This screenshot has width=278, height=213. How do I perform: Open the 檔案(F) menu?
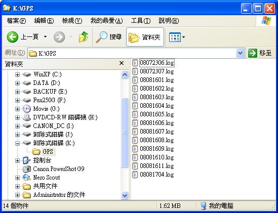click(x=16, y=21)
